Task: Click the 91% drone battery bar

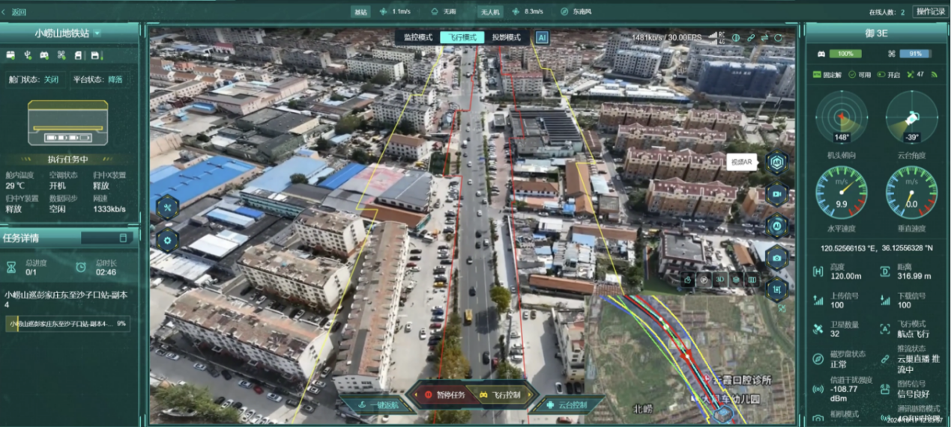Action: pos(916,54)
